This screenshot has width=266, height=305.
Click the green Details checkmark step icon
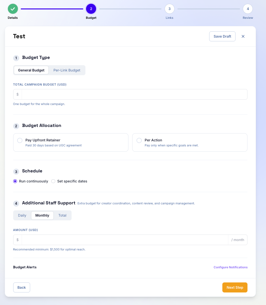(x=13, y=9)
